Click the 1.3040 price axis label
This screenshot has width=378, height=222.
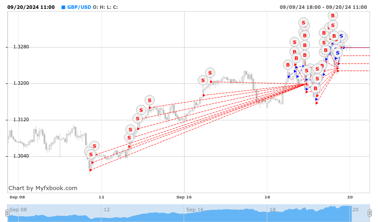pos(21,156)
